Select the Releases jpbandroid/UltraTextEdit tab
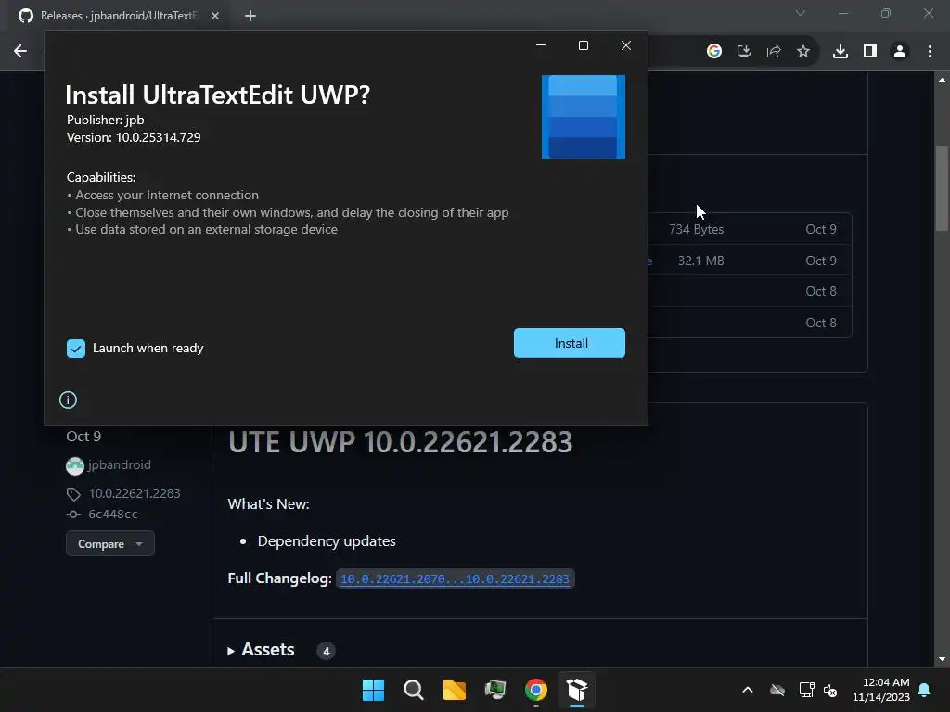Viewport: 950px width, 712px height. [x=119, y=16]
